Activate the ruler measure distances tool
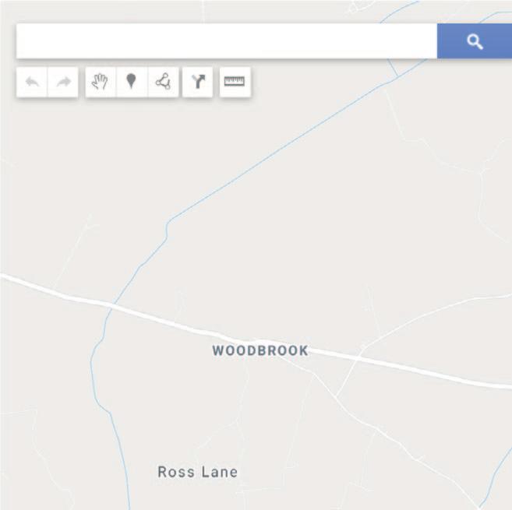The width and height of the screenshot is (512, 510). pyautogui.click(x=235, y=82)
